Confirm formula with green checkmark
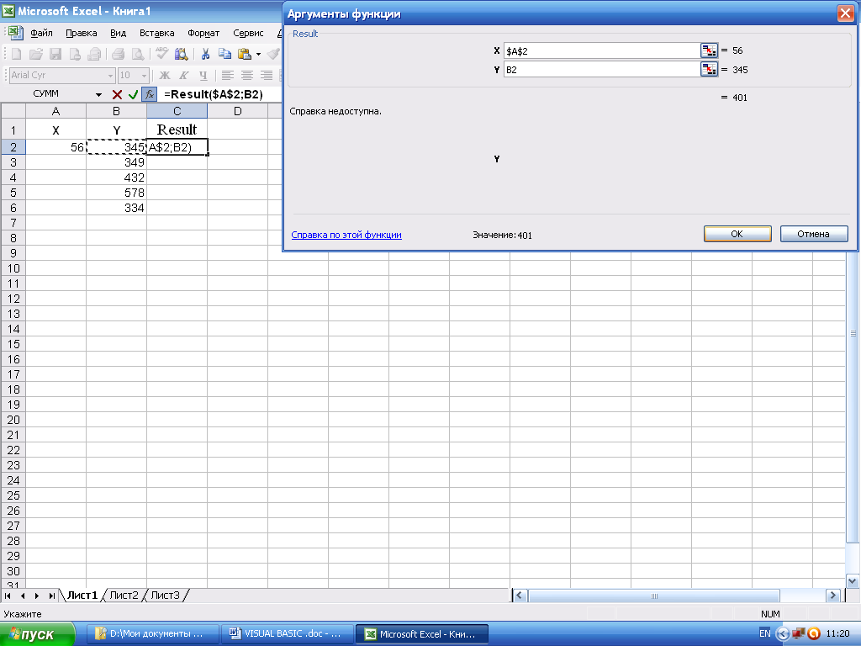Image resolution: width=861 pixels, height=646 pixels. point(133,94)
